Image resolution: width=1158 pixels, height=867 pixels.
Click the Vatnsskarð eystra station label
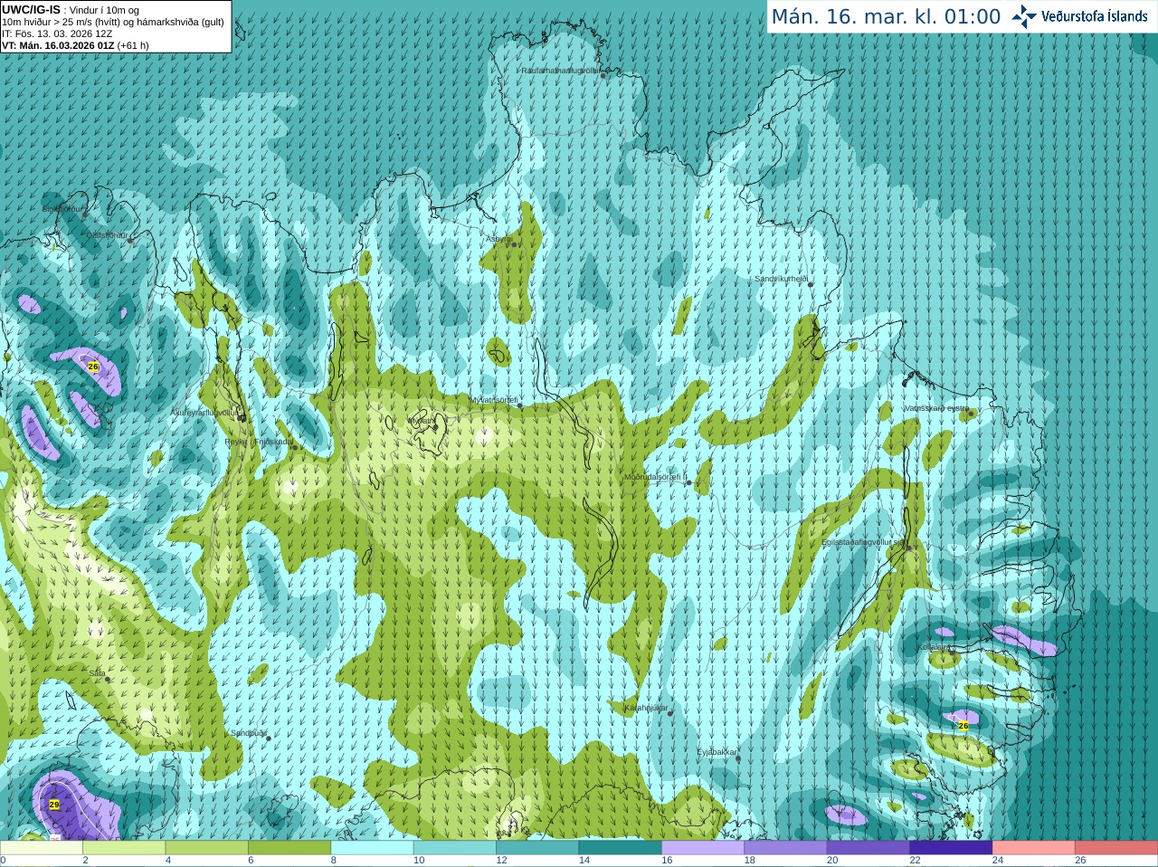[x=936, y=408]
